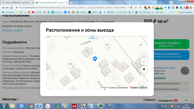194x109 pixels.
Task: Click the Яндекс Карты logo
Action: [x=138, y=88]
